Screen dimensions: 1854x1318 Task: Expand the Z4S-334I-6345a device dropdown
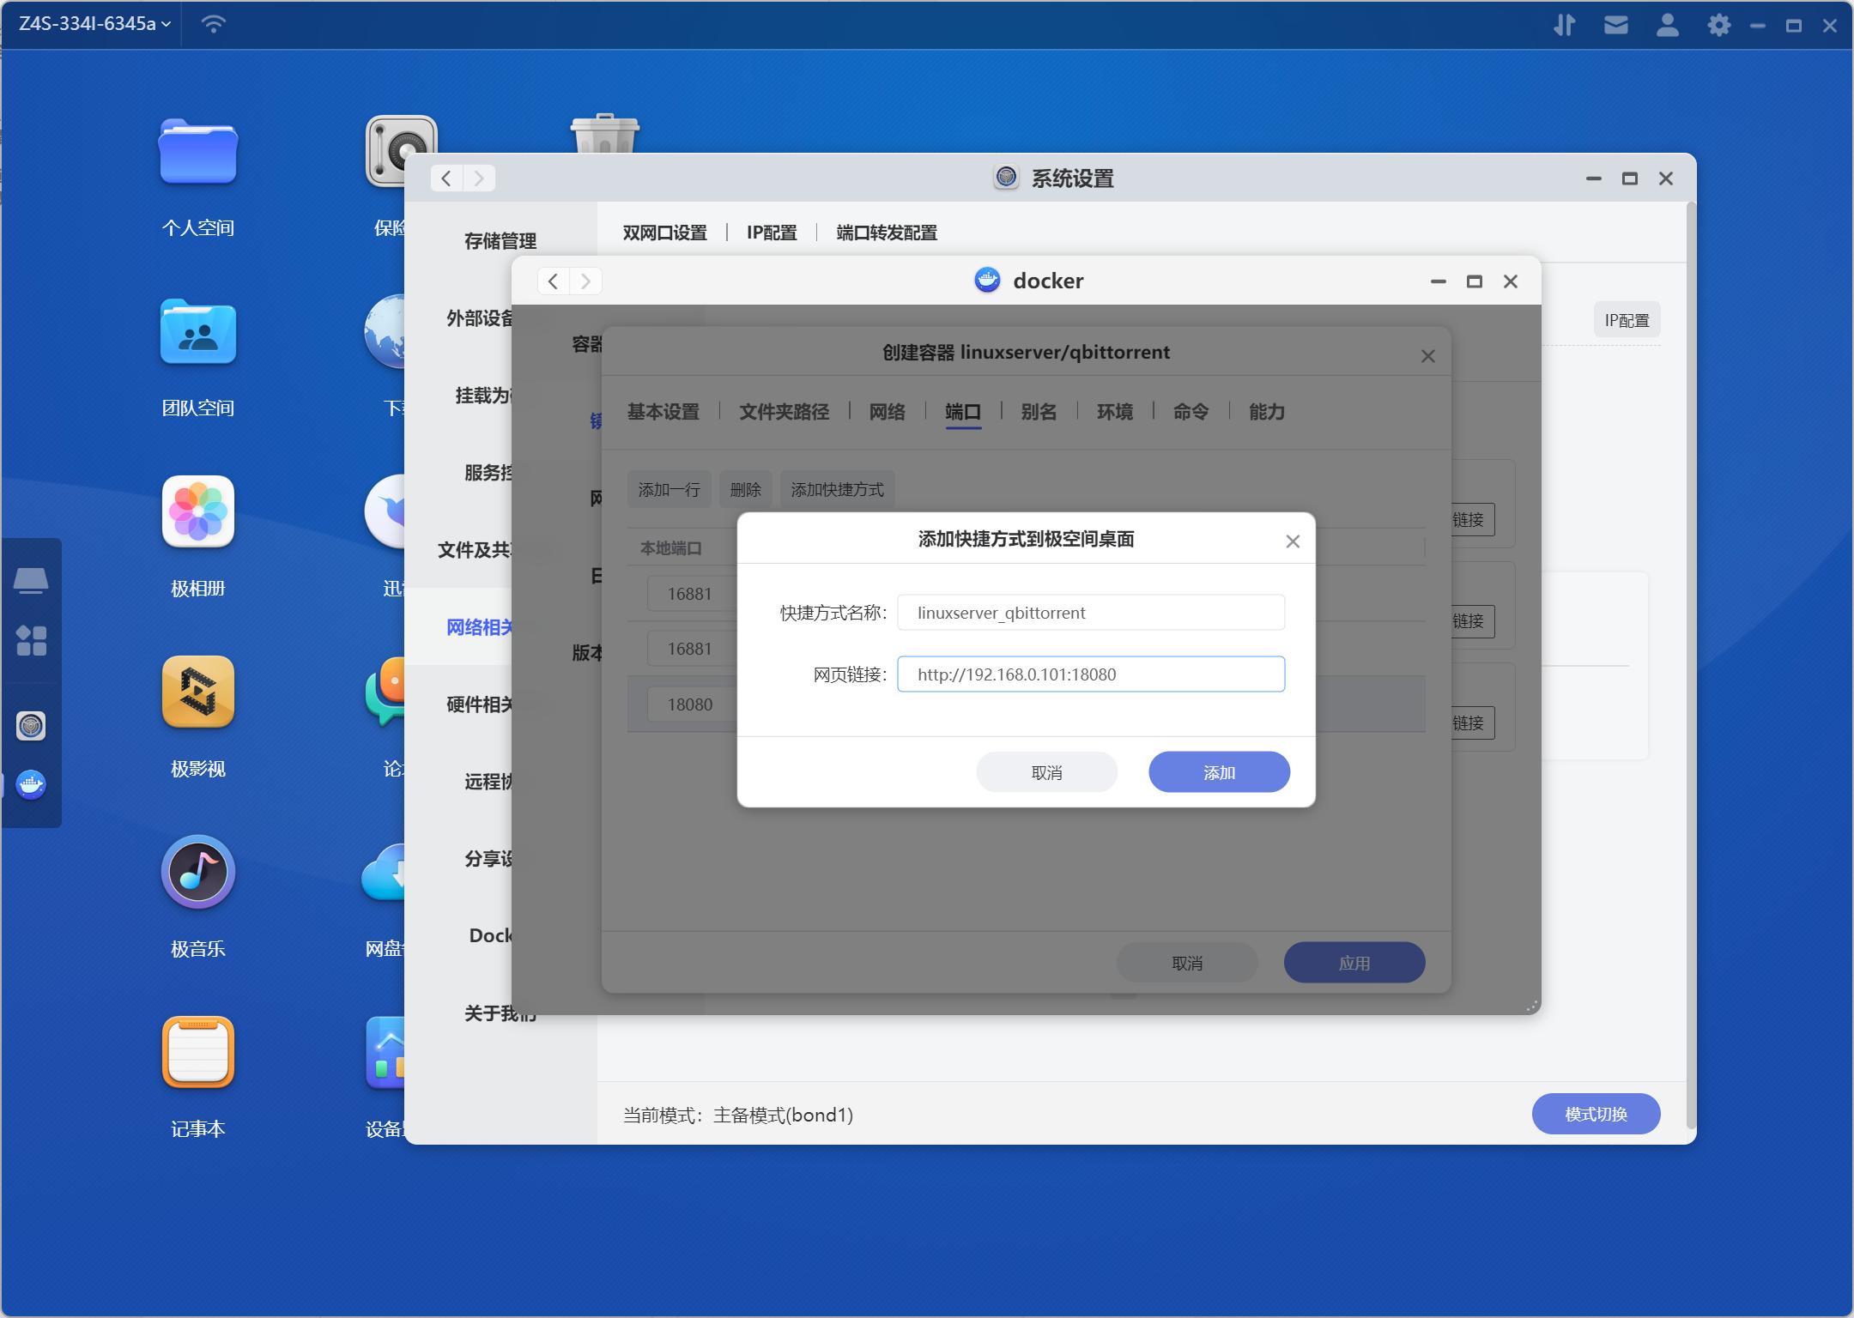pyautogui.click(x=88, y=23)
